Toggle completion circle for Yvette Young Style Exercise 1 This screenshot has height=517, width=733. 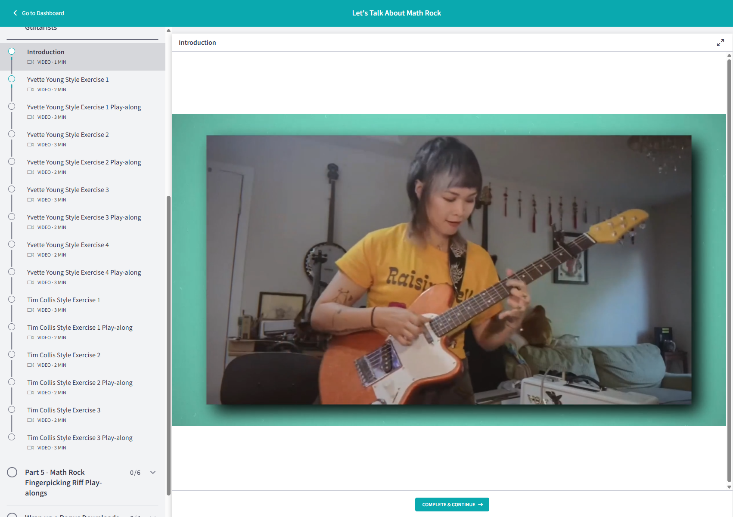pos(12,79)
